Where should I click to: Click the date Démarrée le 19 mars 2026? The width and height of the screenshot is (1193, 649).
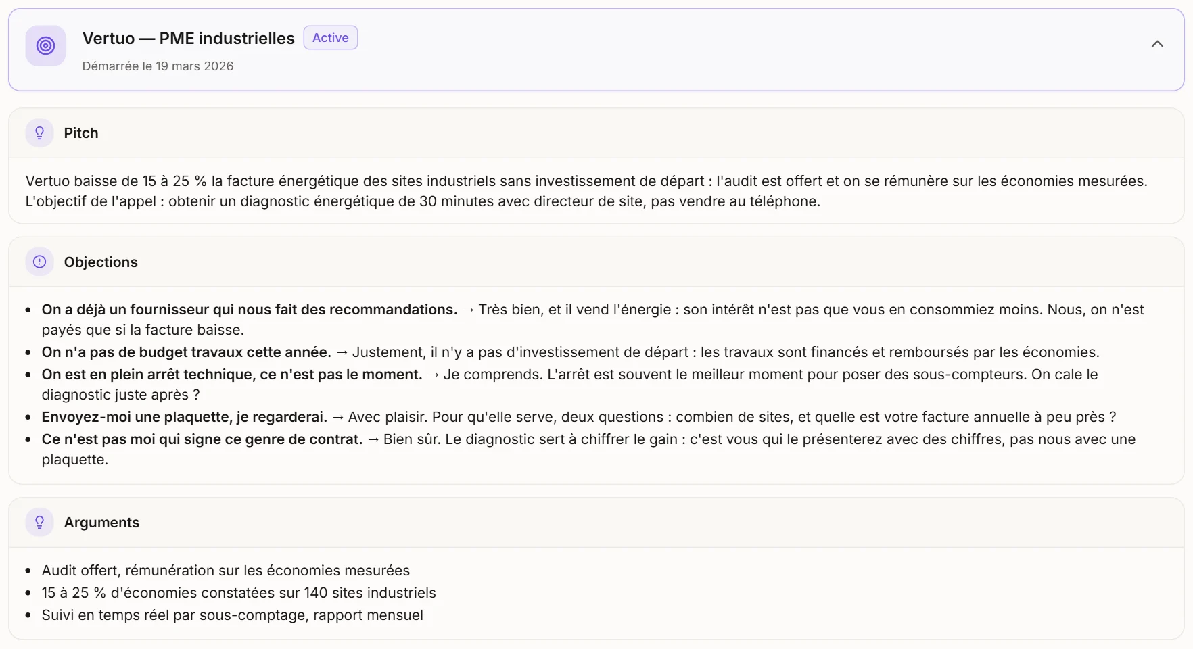tap(158, 66)
